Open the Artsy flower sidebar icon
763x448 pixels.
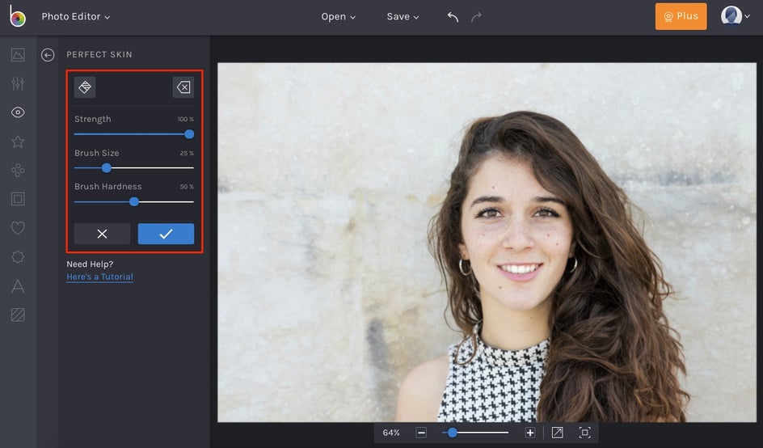coord(18,170)
